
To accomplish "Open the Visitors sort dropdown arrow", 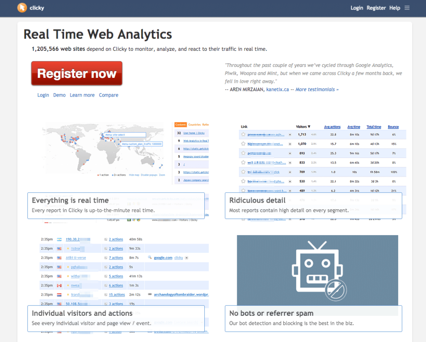I will 310,126.
